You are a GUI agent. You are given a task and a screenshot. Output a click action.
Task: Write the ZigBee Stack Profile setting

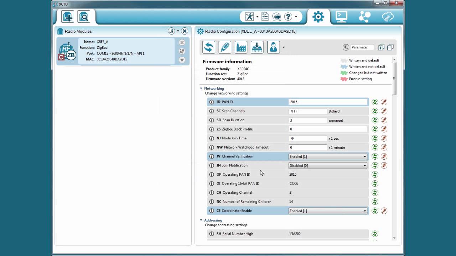[x=384, y=129]
